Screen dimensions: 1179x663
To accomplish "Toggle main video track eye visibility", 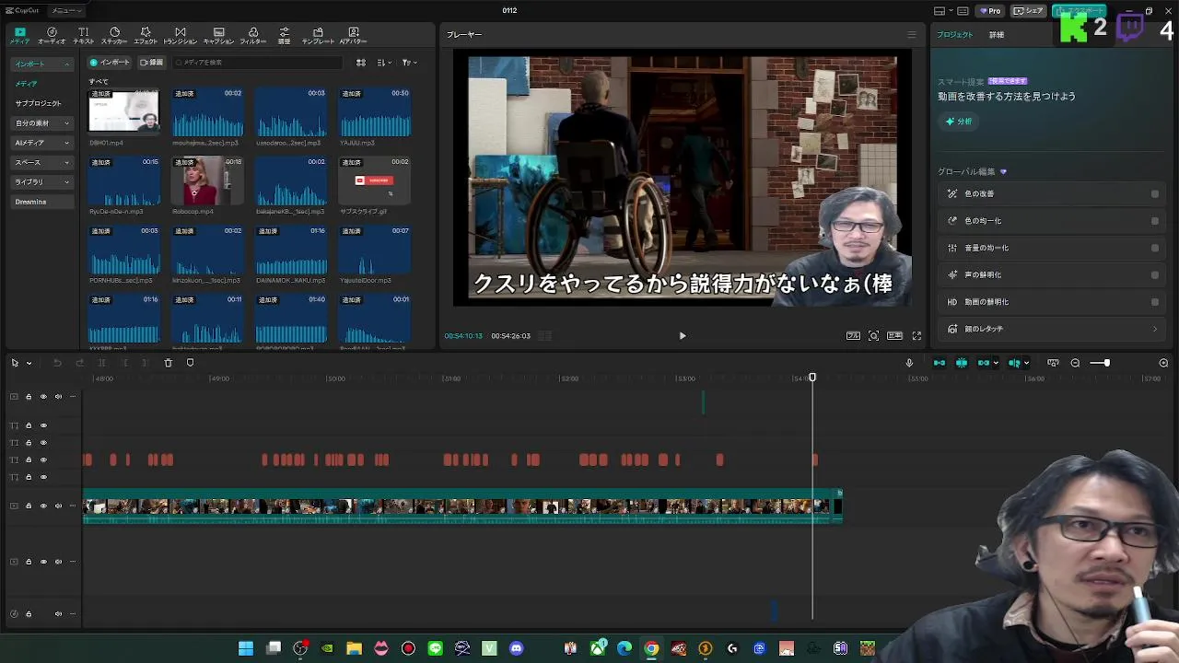I will tap(43, 506).
